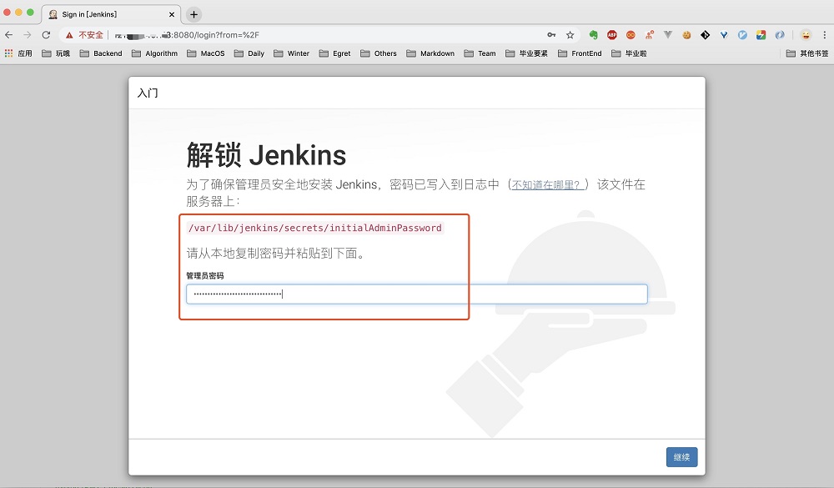
Task: Click the light blue round checkmark extension
Action: 742,35
